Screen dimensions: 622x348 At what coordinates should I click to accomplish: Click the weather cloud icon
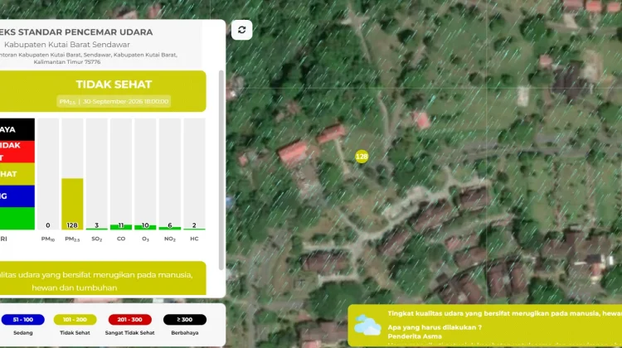click(x=367, y=325)
